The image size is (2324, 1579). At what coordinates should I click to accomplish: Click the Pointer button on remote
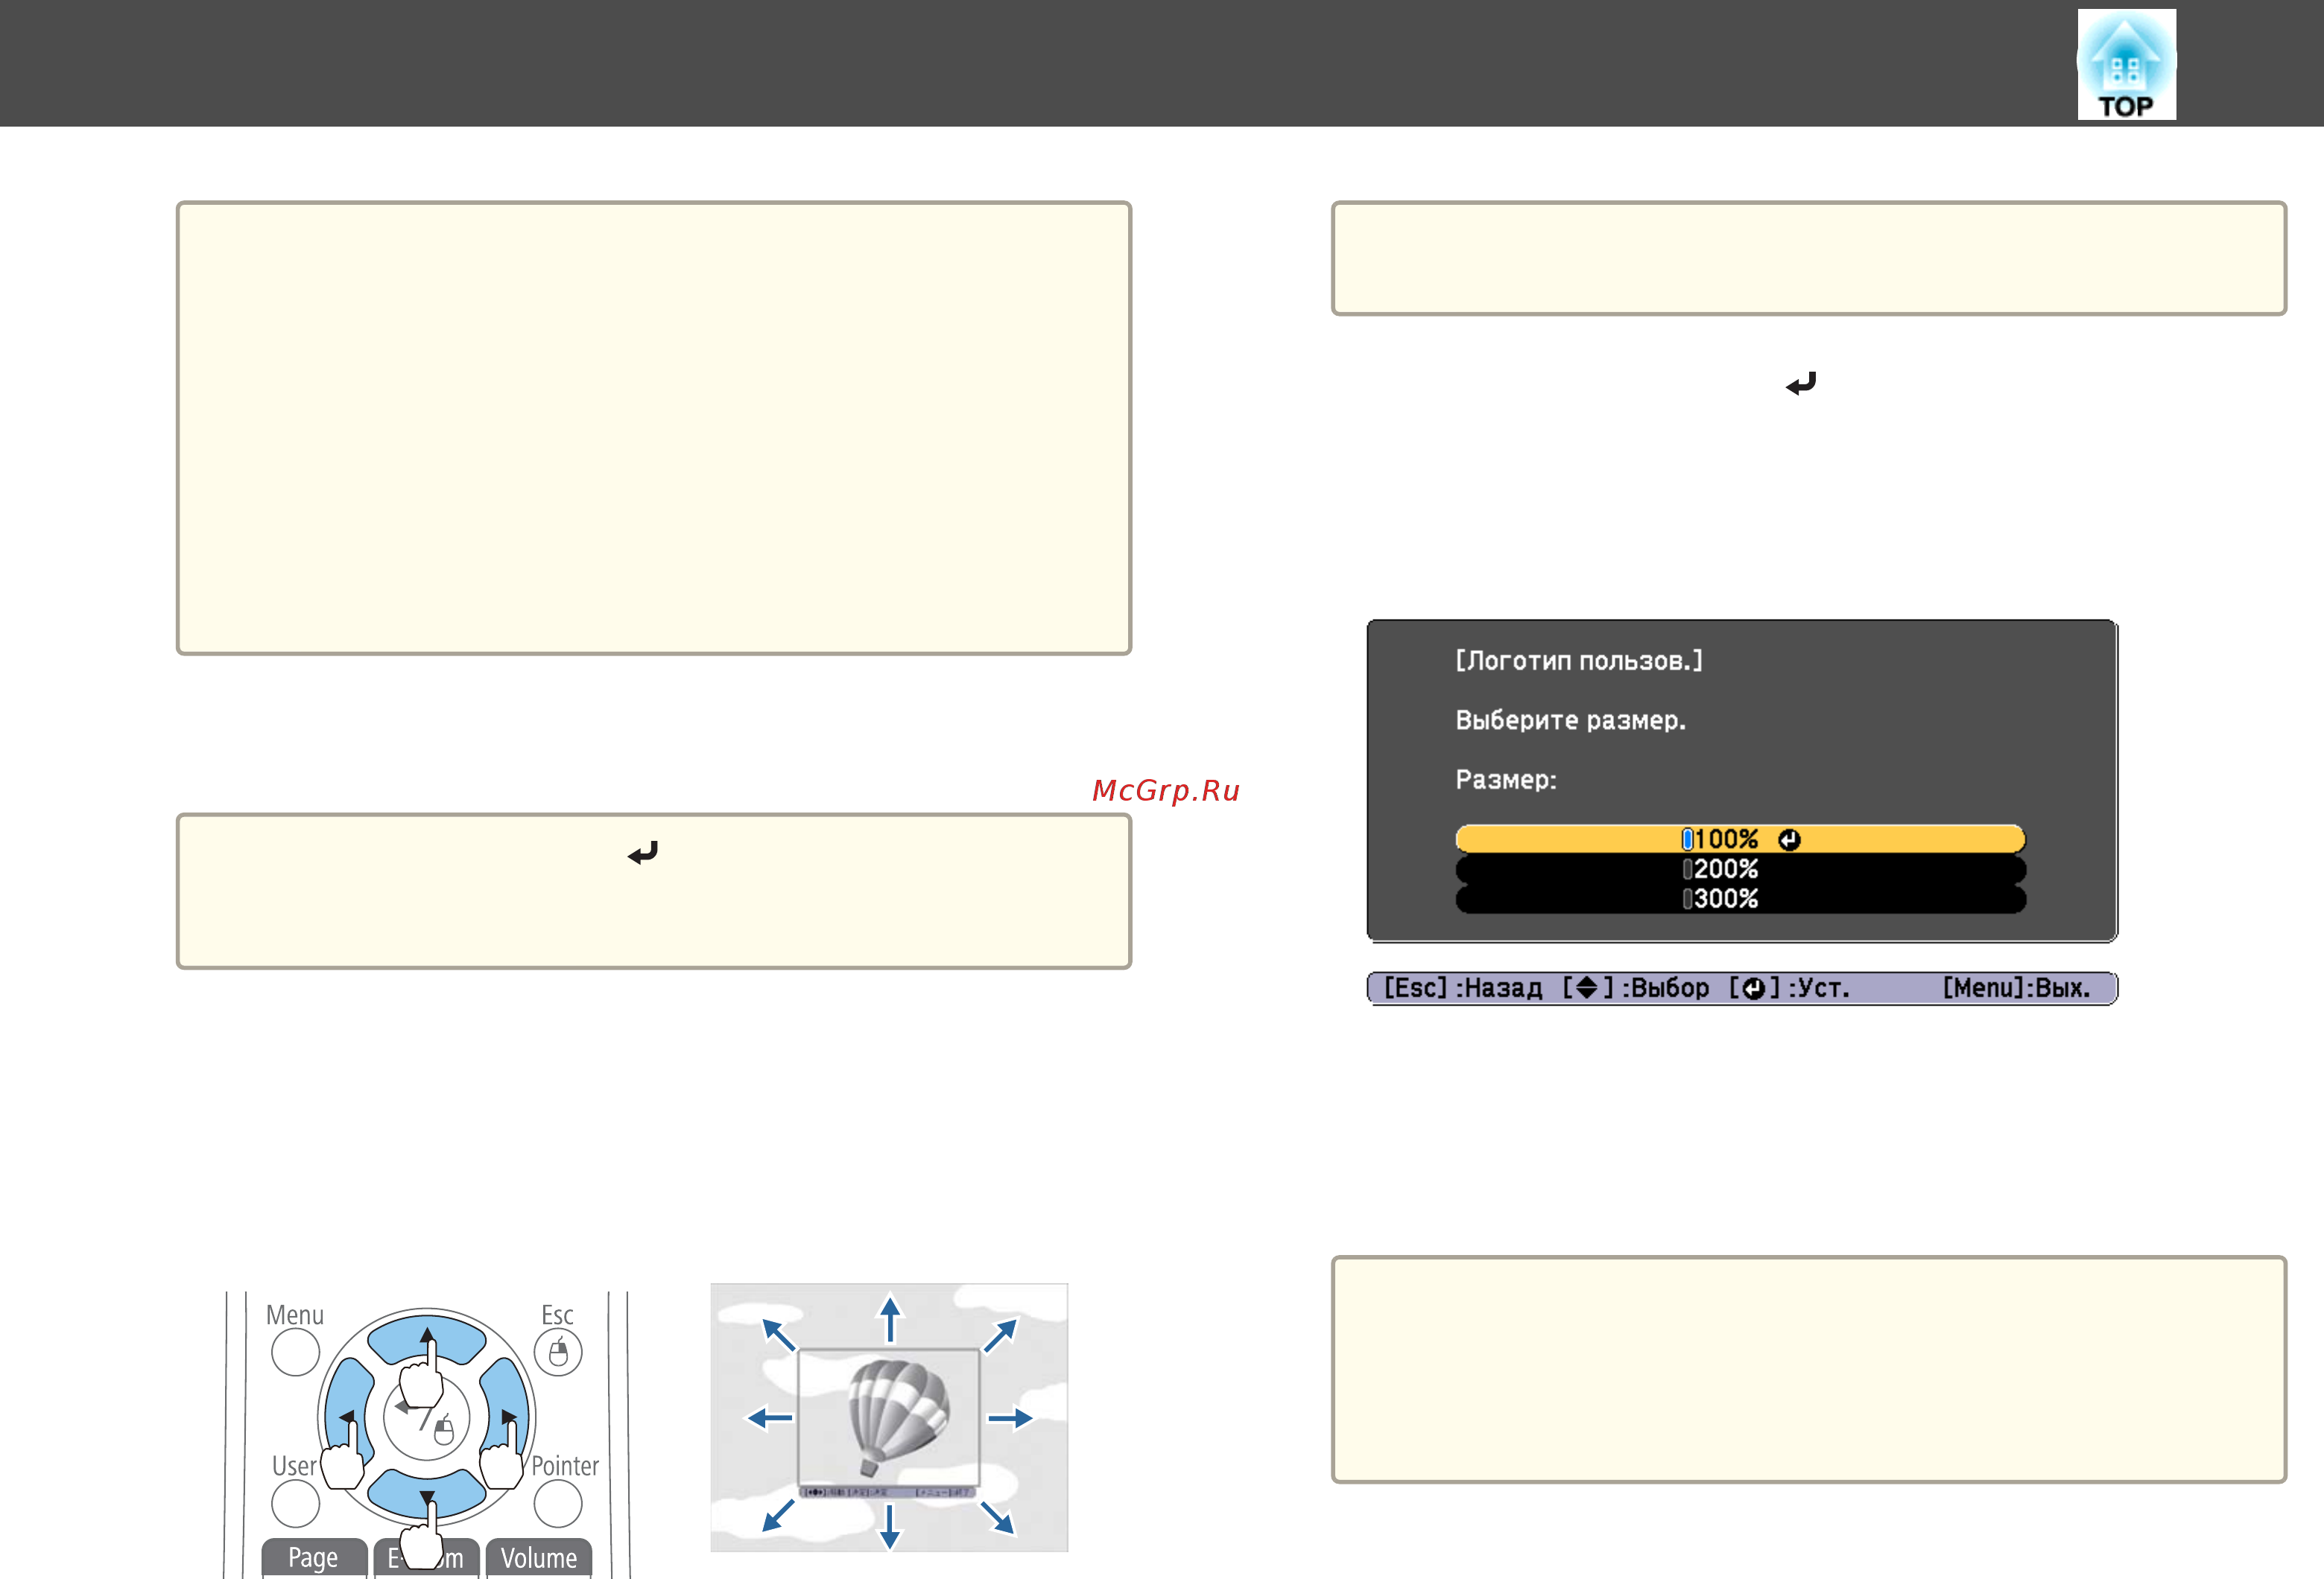click(558, 1503)
